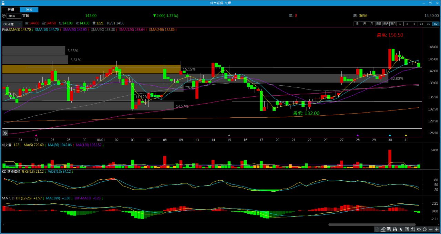Open the data table search icon
The image size is (441, 234).
click(389, 230)
